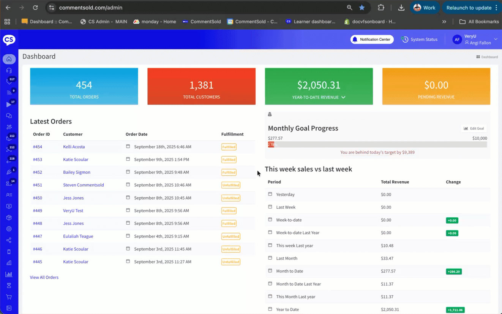Image resolution: width=502 pixels, height=314 pixels.
Task: Open the shopping cart icon in sidebar
Action: coord(9,297)
